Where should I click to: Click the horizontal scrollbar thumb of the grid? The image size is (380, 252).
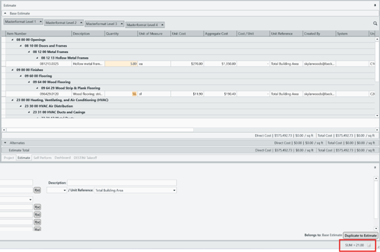click(100, 130)
